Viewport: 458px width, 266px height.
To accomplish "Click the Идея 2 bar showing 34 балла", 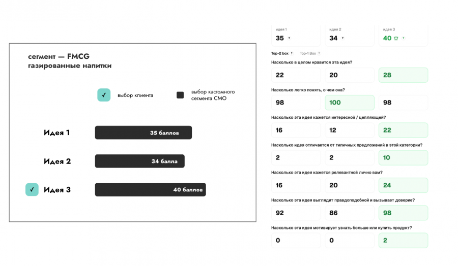I will pyautogui.click(x=139, y=161).
